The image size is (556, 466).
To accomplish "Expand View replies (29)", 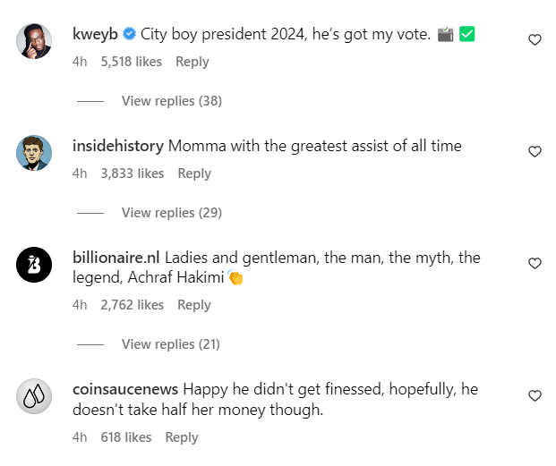I will 171,213.
